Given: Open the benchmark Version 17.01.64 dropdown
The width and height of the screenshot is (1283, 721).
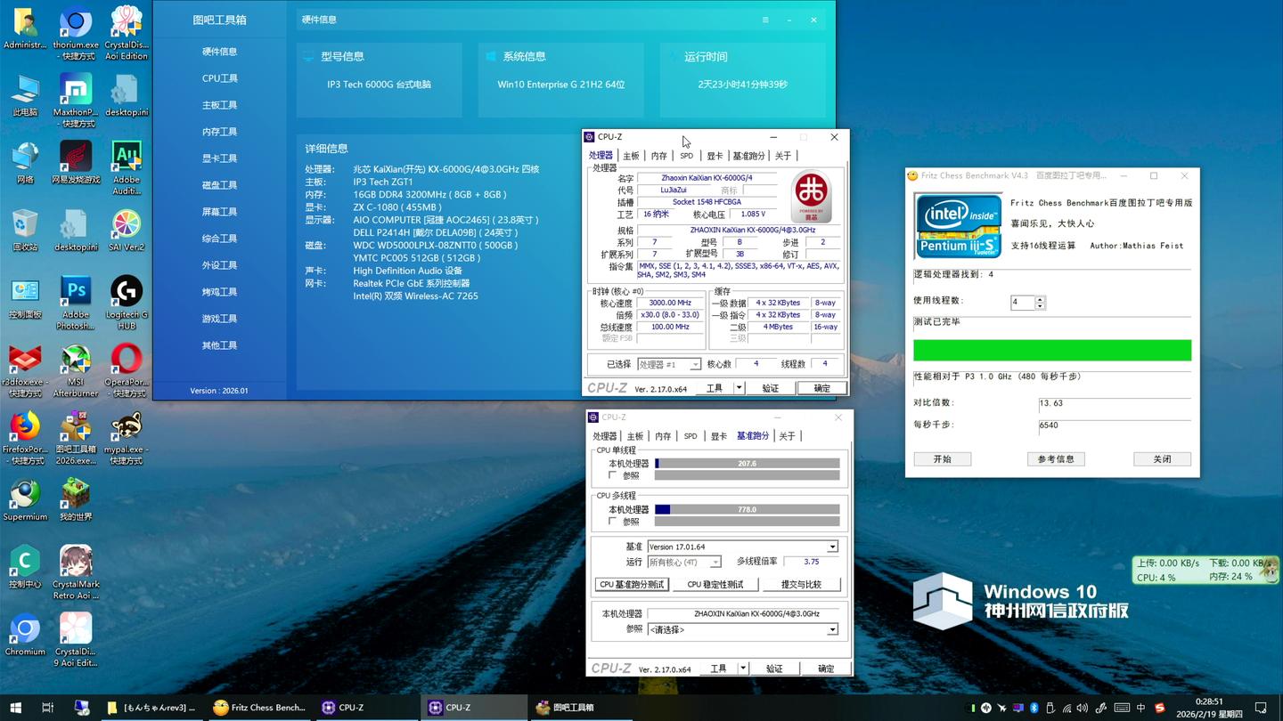Looking at the screenshot, I should 742,547.
